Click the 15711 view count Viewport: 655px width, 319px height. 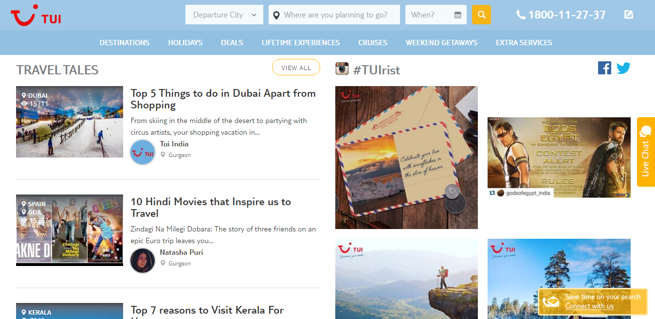click(x=38, y=104)
